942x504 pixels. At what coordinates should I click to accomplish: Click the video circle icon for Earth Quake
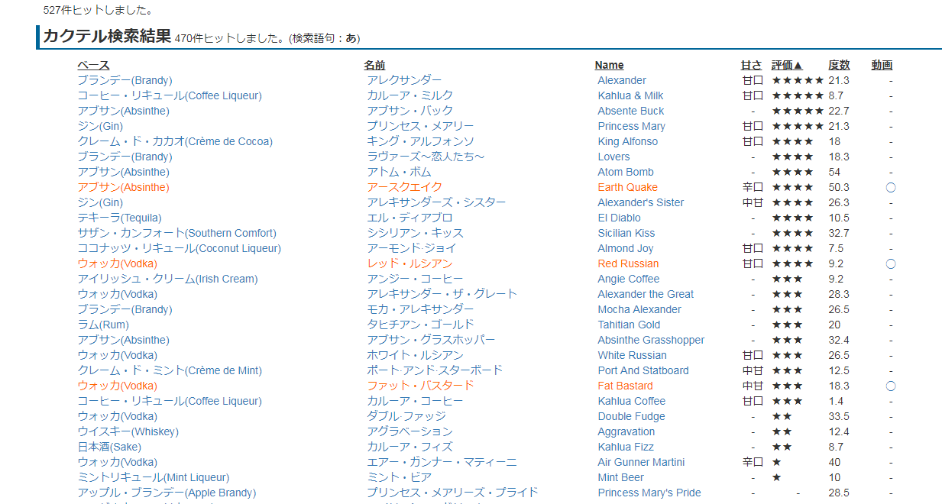click(890, 187)
